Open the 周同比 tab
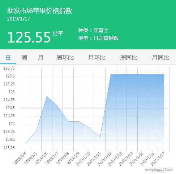Image resolution: width=176 pixels, height=174 pixels. pos(129,58)
